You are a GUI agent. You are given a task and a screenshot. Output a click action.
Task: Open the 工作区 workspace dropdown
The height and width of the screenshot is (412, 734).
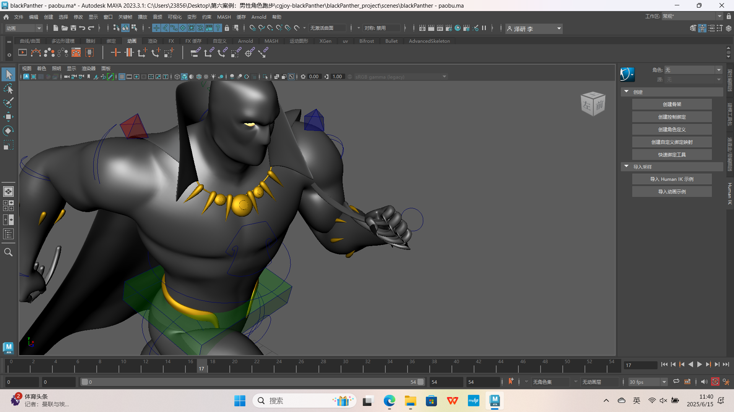point(692,16)
